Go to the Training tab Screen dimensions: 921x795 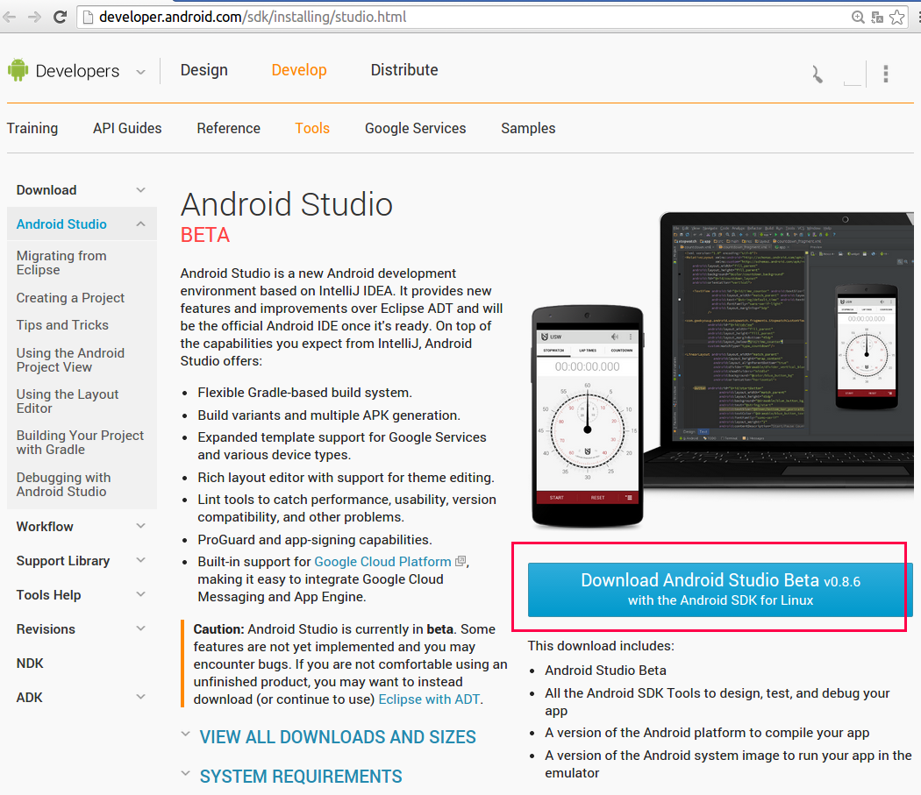[x=32, y=128]
